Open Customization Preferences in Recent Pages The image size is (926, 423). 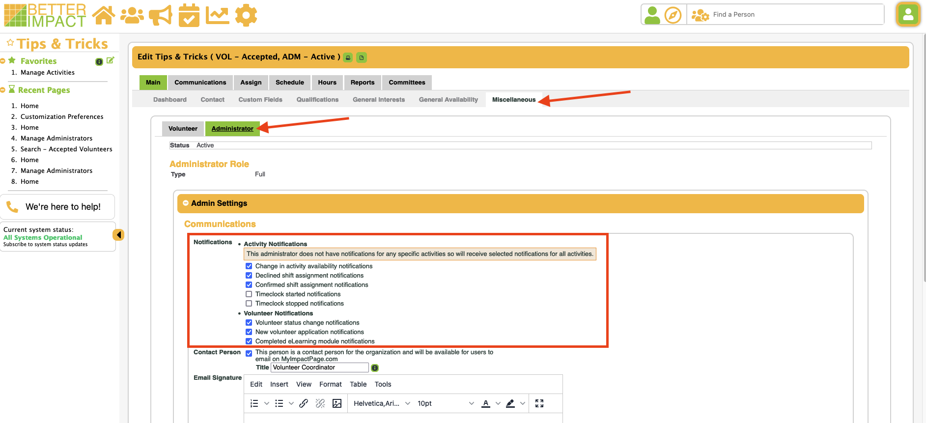point(62,117)
